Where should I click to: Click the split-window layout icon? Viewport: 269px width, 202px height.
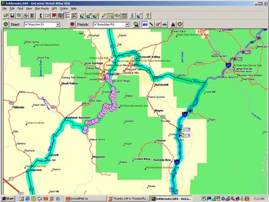tap(124, 16)
